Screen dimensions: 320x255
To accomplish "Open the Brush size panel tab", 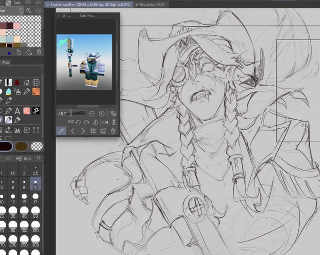I will point(24,158).
